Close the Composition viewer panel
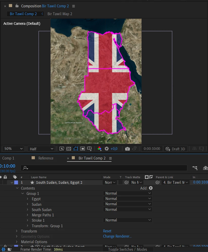The image size is (208, 252). (5, 6)
